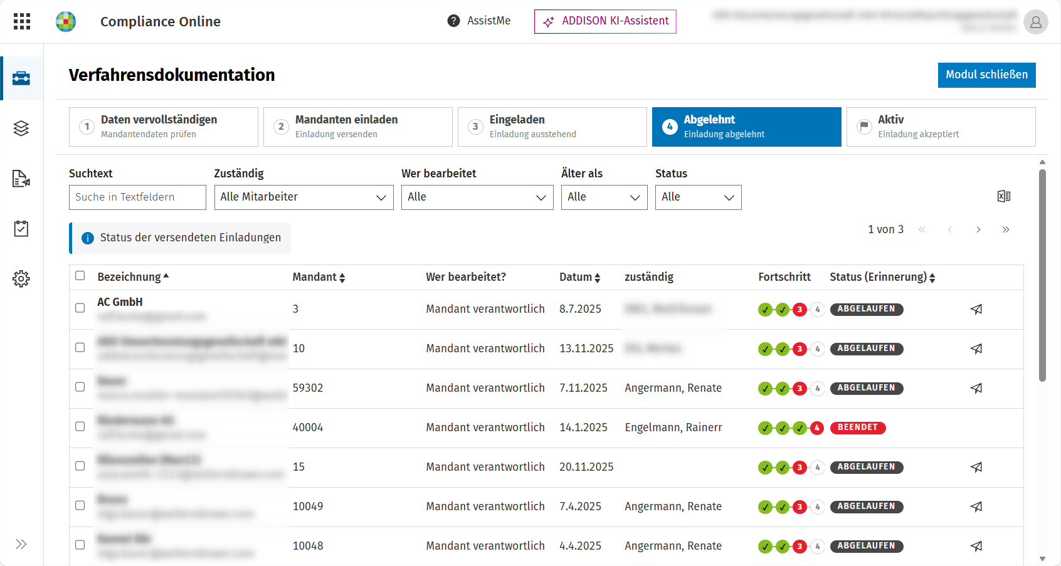Toggle the select-all checkbox in header
This screenshot has width=1061, height=566.
(x=80, y=276)
